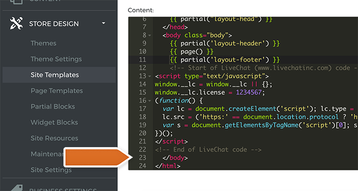Viewport: 358px width, 191px height.
Task: Open Themes in the sidebar
Action: 43,43
